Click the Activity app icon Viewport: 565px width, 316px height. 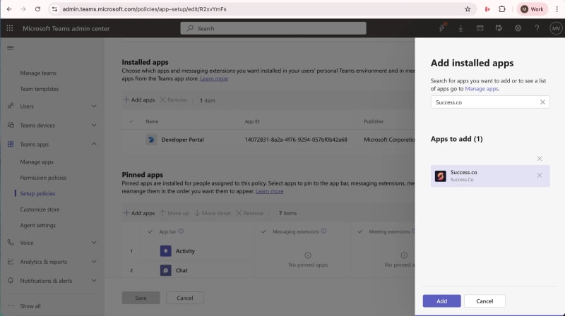pyautogui.click(x=166, y=251)
